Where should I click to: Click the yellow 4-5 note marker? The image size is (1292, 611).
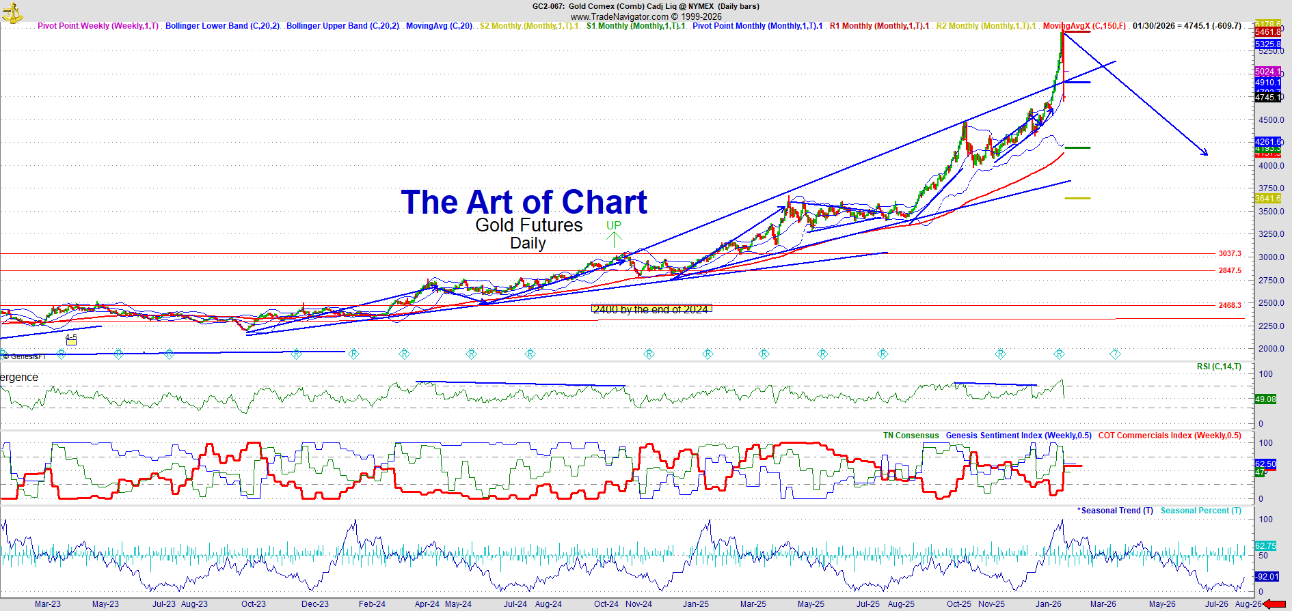71,339
